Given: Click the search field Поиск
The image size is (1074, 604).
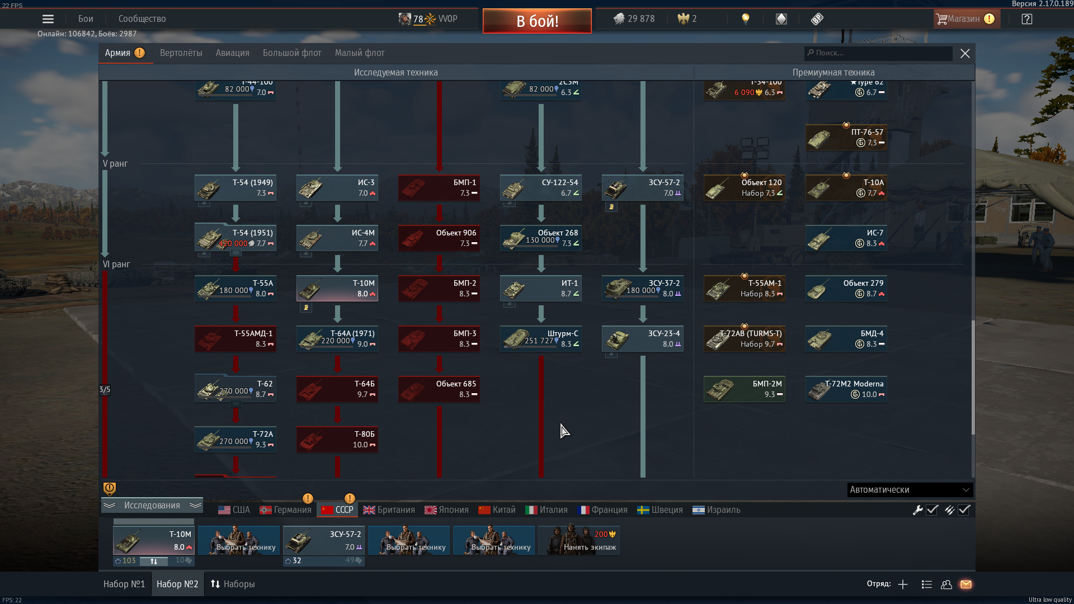Looking at the screenshot, I should coord(878,53).
